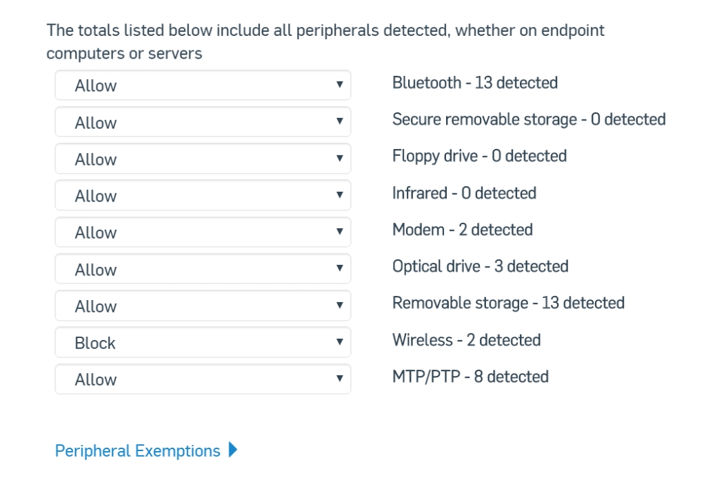
Task: Expand the Peripheral Exemptions triangle arrow
Action: click(232, 450)
